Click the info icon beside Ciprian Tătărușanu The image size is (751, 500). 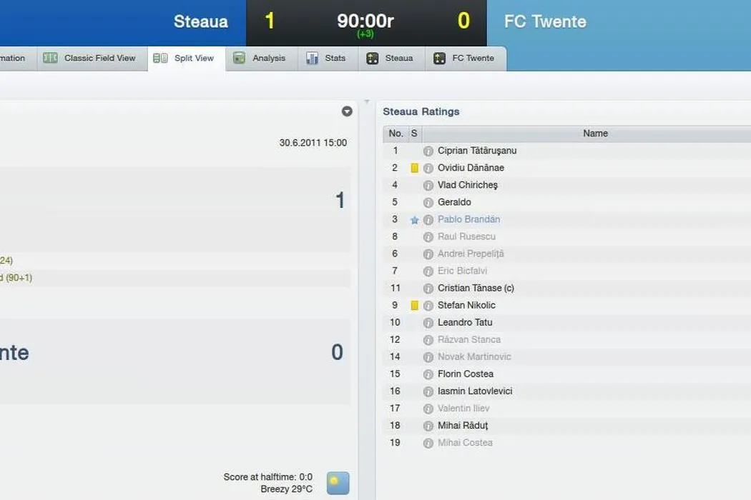coord(428,151)
